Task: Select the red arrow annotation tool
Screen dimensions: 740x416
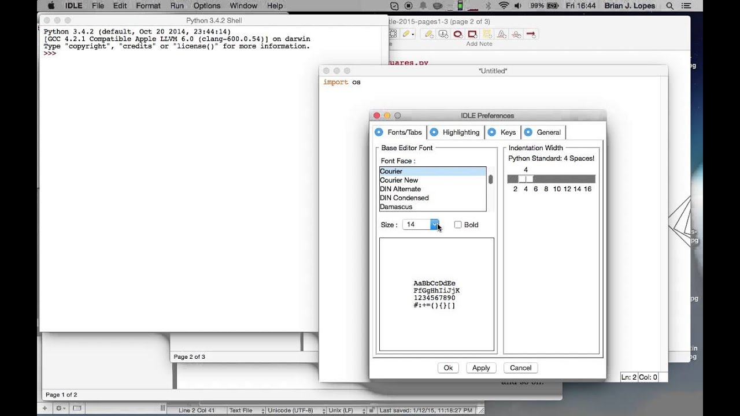Action: [x=531, y=34]
